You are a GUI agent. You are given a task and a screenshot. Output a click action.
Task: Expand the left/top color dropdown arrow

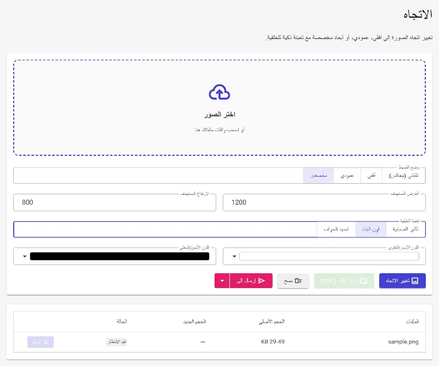coord(234,256)
